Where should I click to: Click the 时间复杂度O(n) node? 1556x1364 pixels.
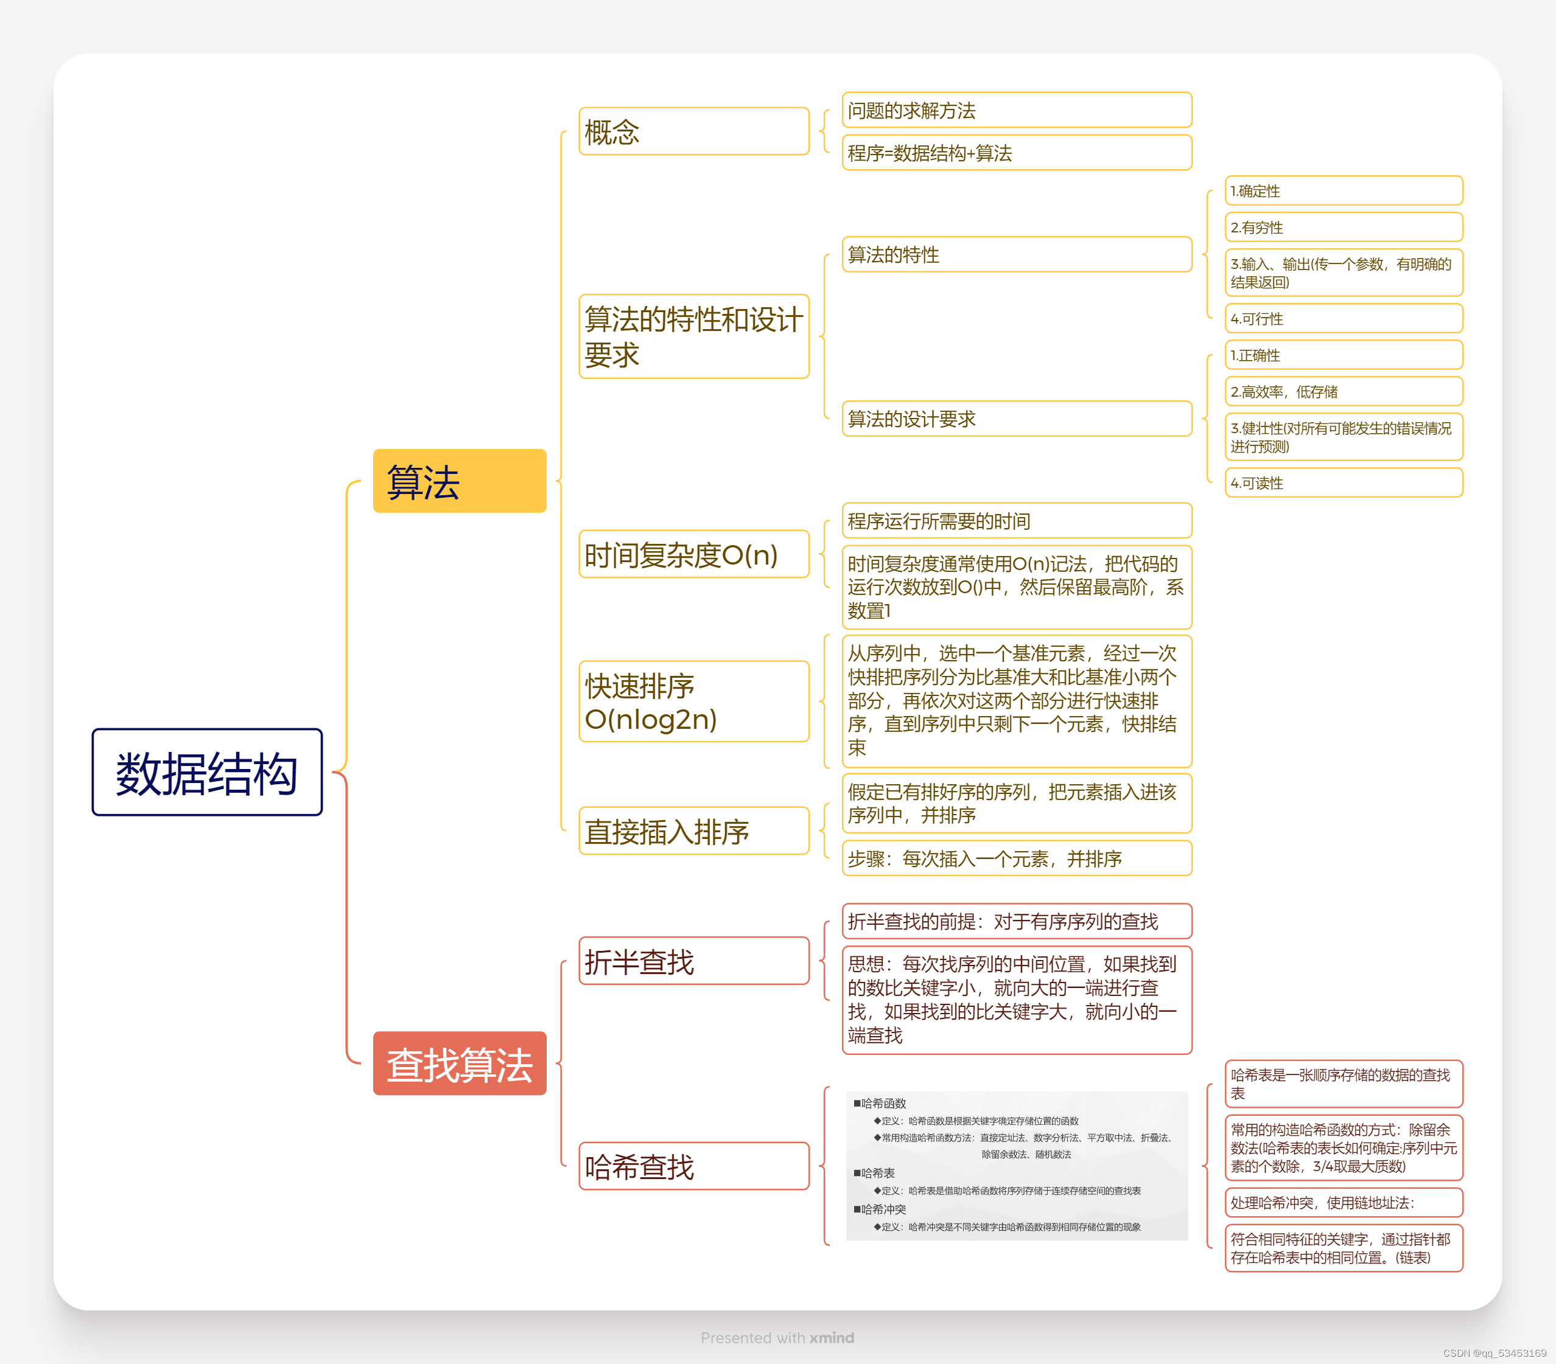point(693,555)
